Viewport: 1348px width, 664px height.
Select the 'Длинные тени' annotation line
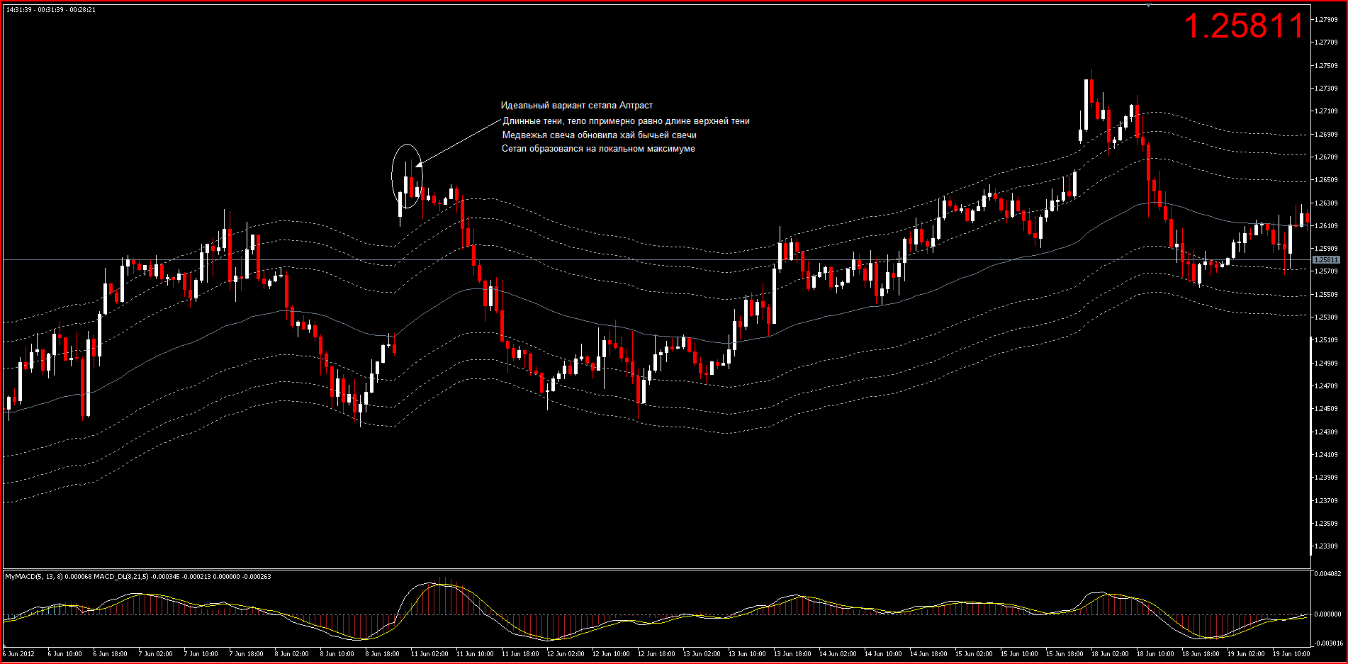coord(626,121)
